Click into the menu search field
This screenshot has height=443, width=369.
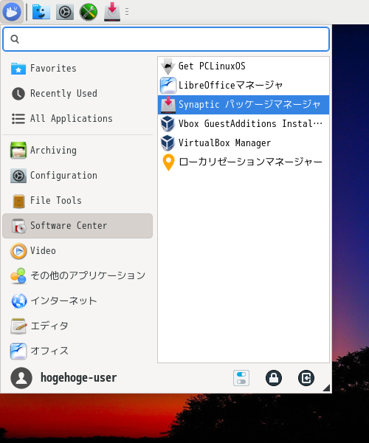166,39
